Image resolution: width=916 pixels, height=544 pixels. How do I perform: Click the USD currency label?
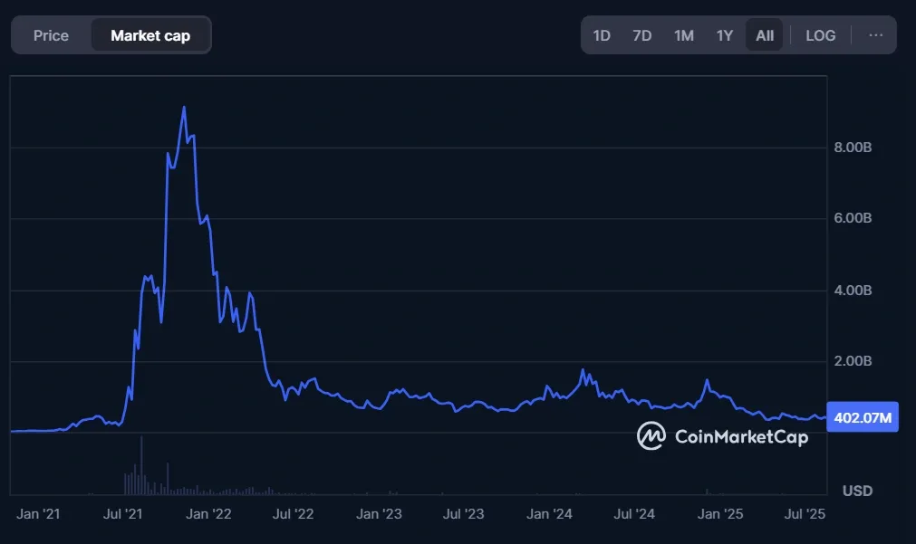(x=857, y=491)
